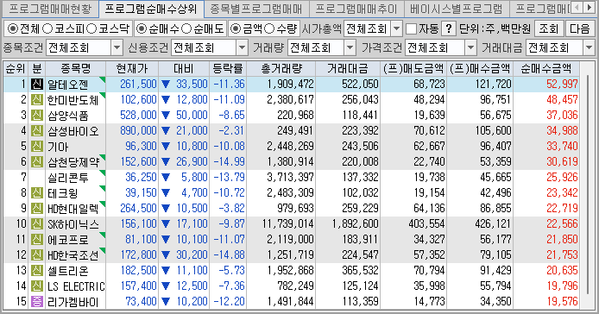599x314 pixels.
Task: Select the 한미반도체 stock name
Action: [x=73, y=100]
